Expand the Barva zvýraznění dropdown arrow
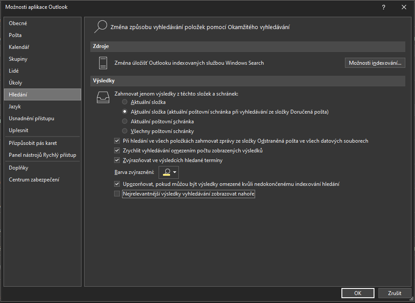Screen dimensions: 415x303 pos(175,172)
